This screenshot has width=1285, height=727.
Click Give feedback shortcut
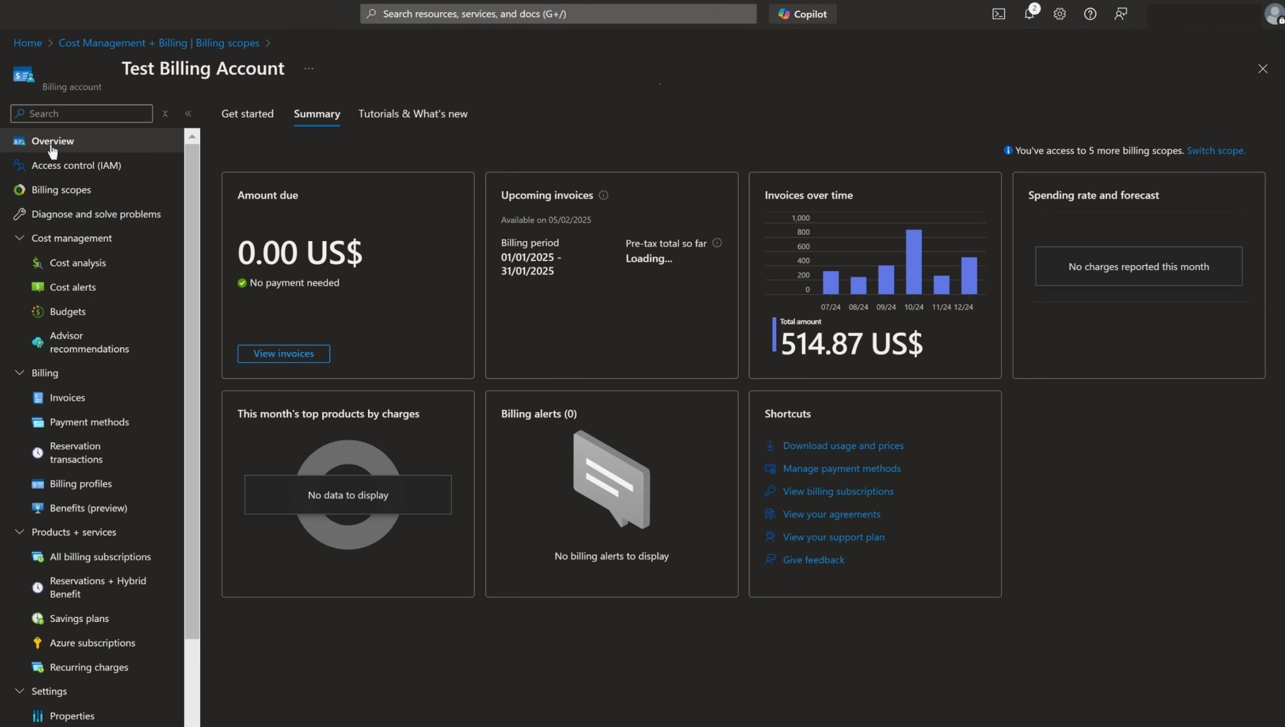[x=813, y=560]
